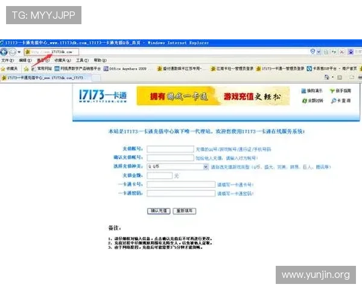
Task: Click the yellow 游戏充值 banner
Action: coord(213,96)
